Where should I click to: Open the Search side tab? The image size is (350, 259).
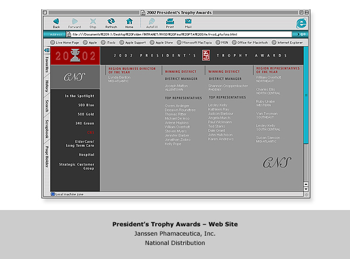[x=47, y=106]
